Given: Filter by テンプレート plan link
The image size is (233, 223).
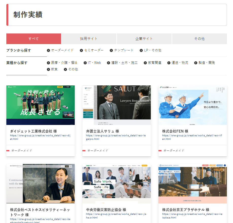Looking at the screenshot, I should pyautogui.click(x=124, y=50).
